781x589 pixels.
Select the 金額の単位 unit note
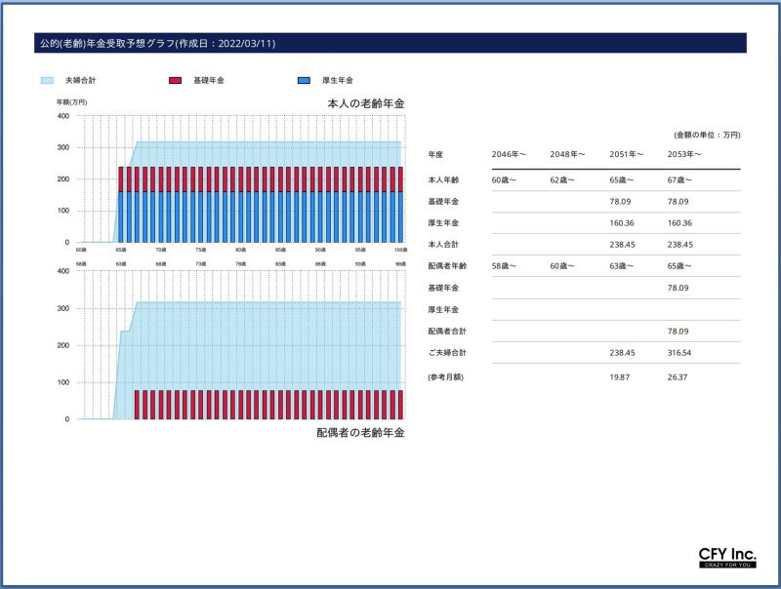(x=706, y=134)
